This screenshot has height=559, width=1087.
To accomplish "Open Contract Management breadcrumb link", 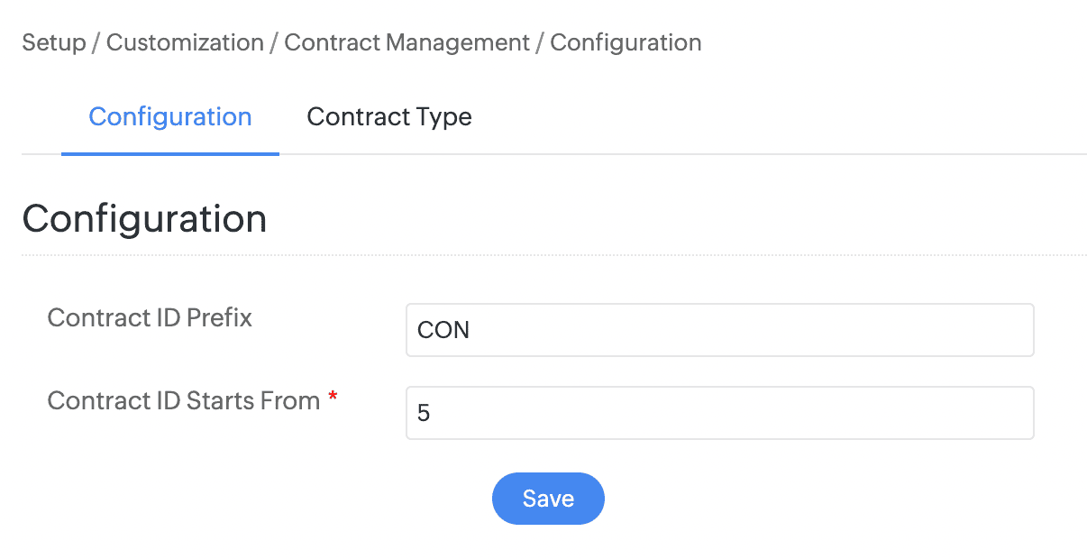I will [406, 42].
